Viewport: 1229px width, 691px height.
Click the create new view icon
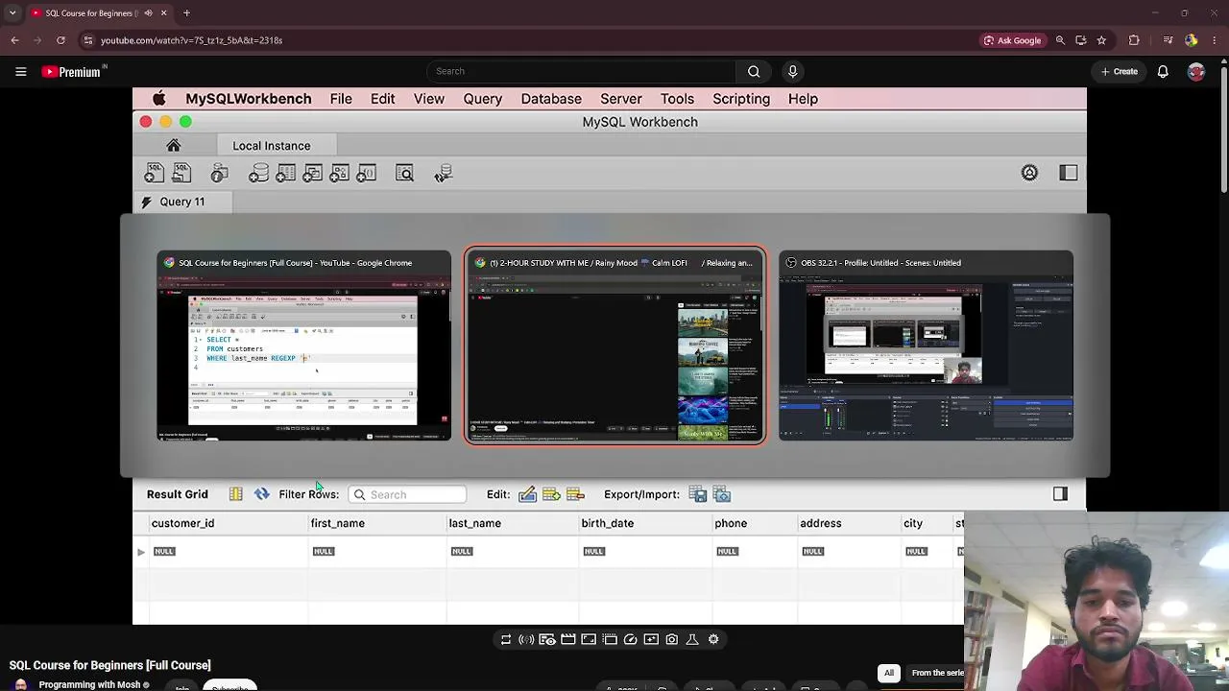pos(312,173)
